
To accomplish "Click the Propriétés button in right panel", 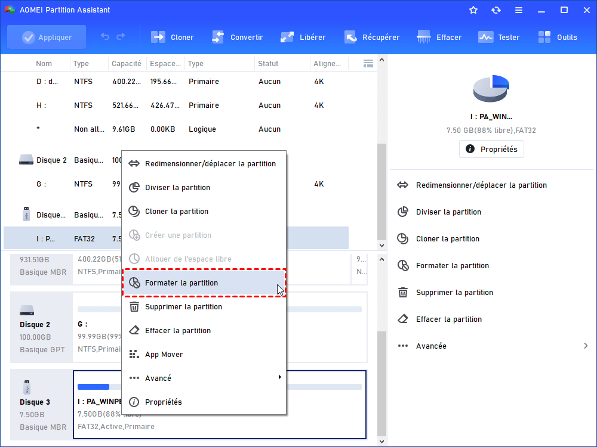I will [x=491, y=149].
